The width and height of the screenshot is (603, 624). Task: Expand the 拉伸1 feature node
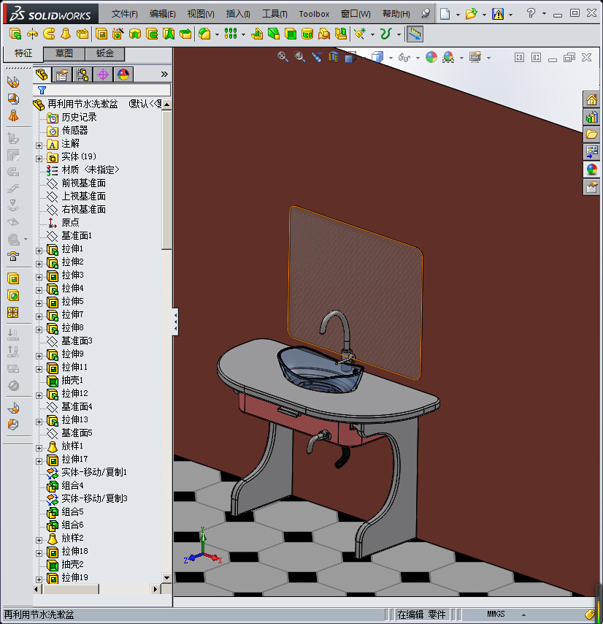tap(39, 251)
